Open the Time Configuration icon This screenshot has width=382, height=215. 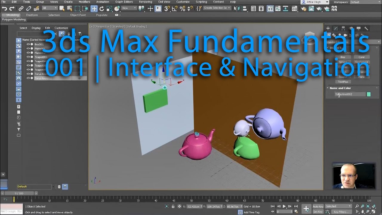point(296,211)
